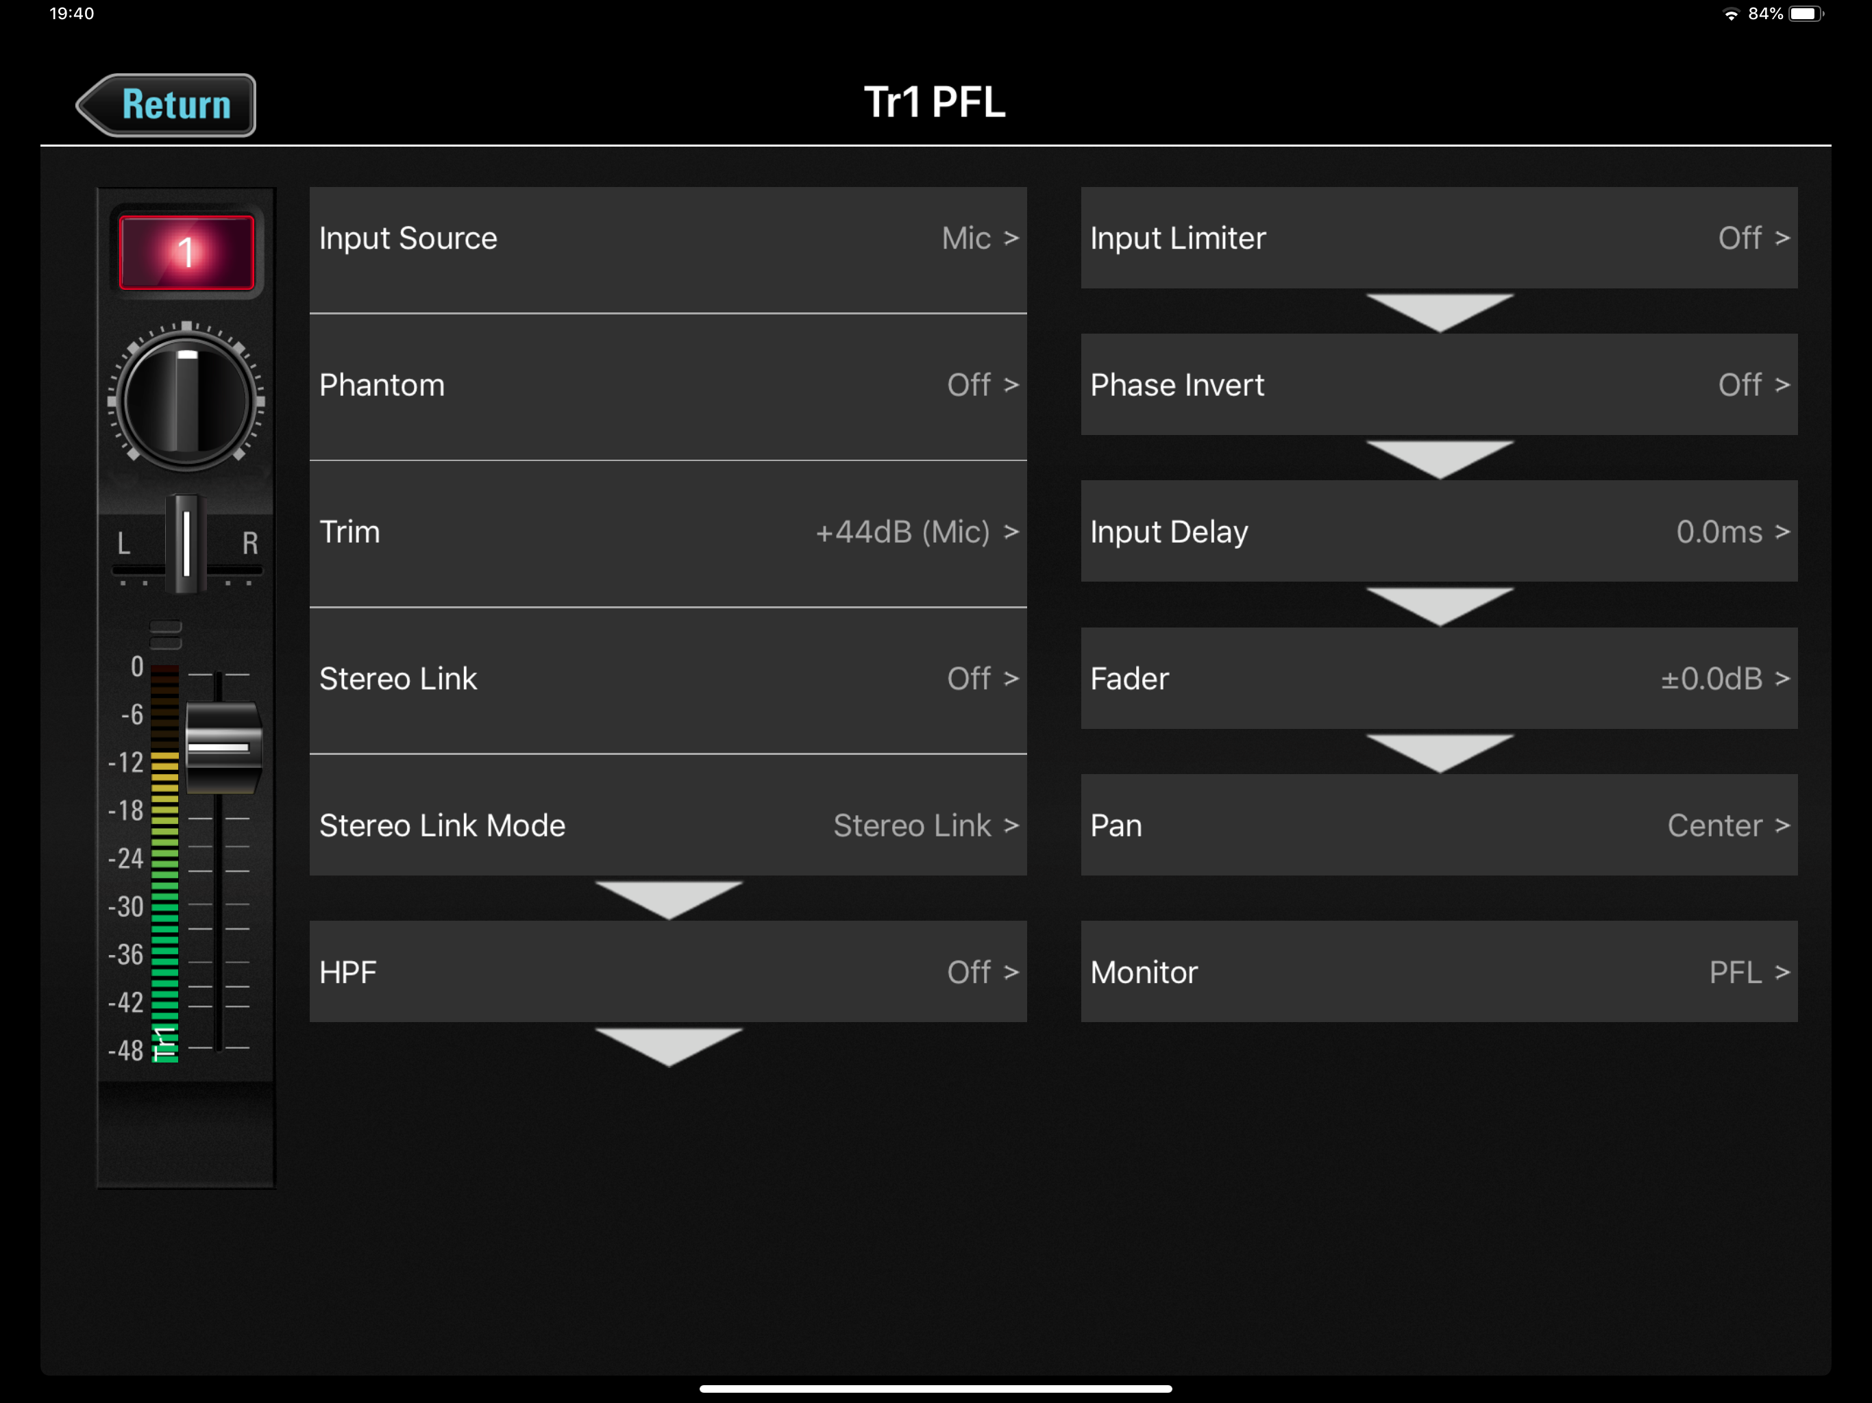Open the Pan Center setting
Viewport: 1872px width, 1403px height.
(1439, 825)
